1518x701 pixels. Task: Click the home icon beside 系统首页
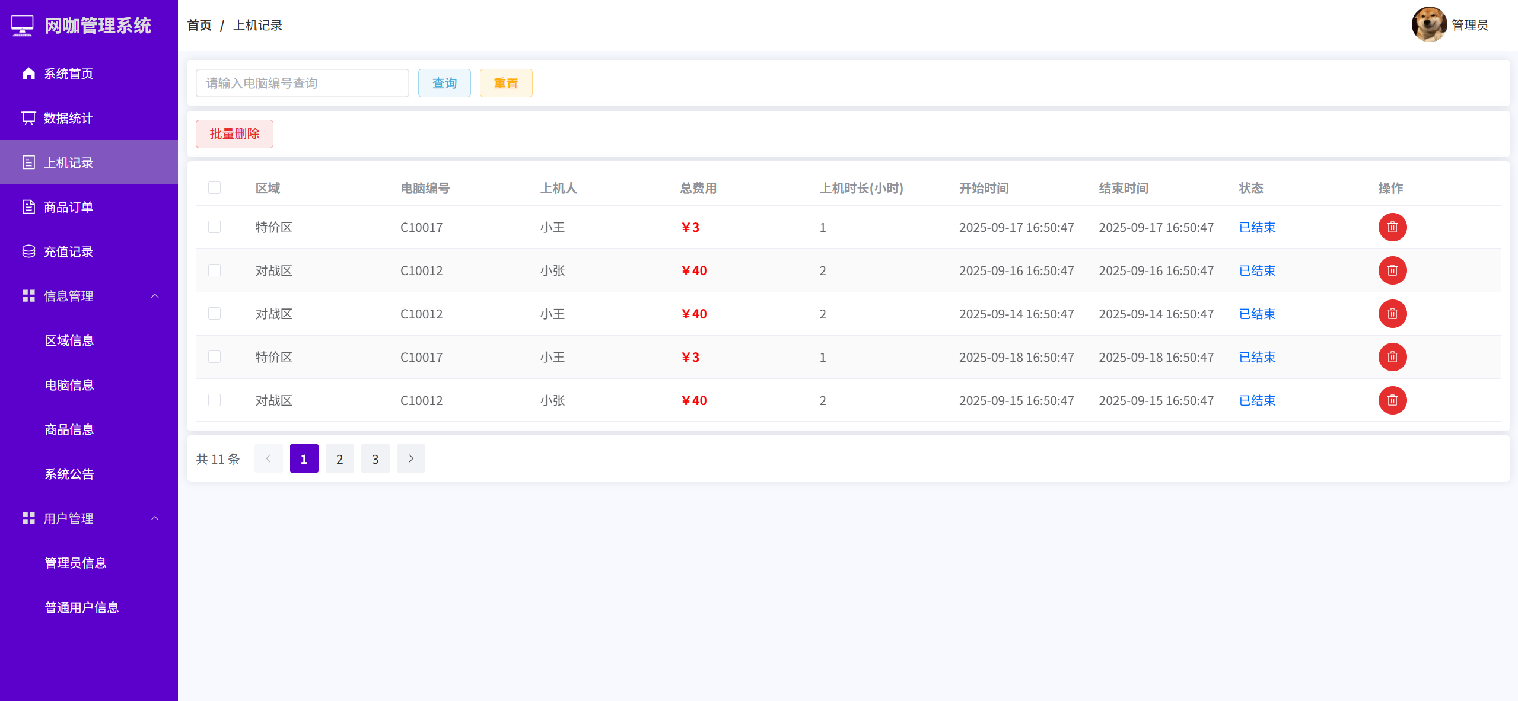(28, 74)
